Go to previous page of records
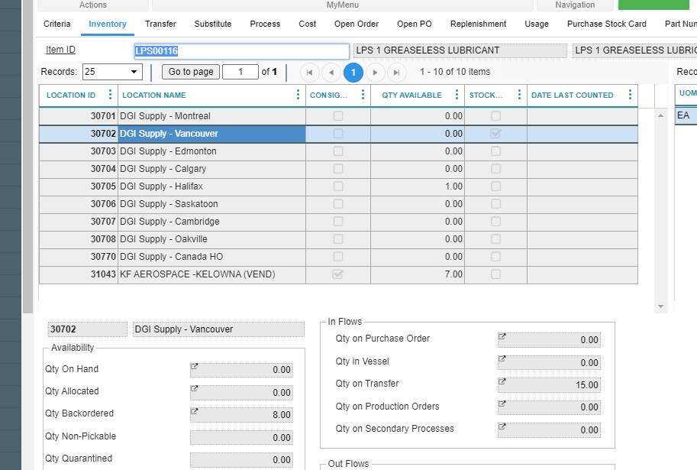The width and height of the screenshot is (697, 470). point(331,73)
